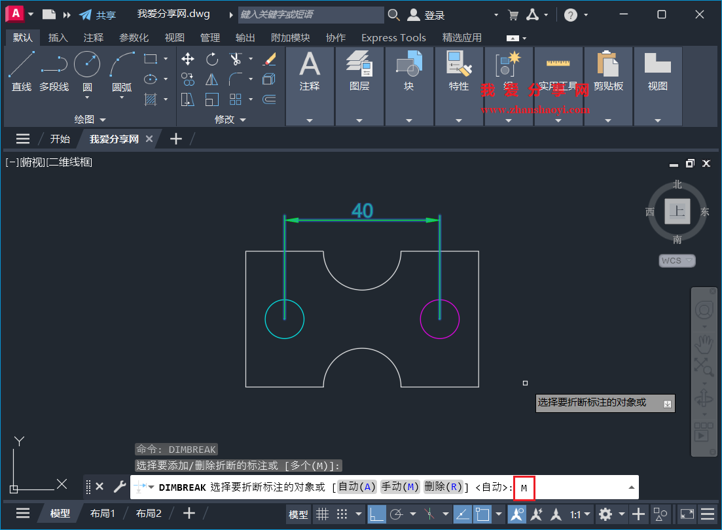Expand the Draw (绘图) panel
Viewport: 722px width, 530px height.
[90, 119]
